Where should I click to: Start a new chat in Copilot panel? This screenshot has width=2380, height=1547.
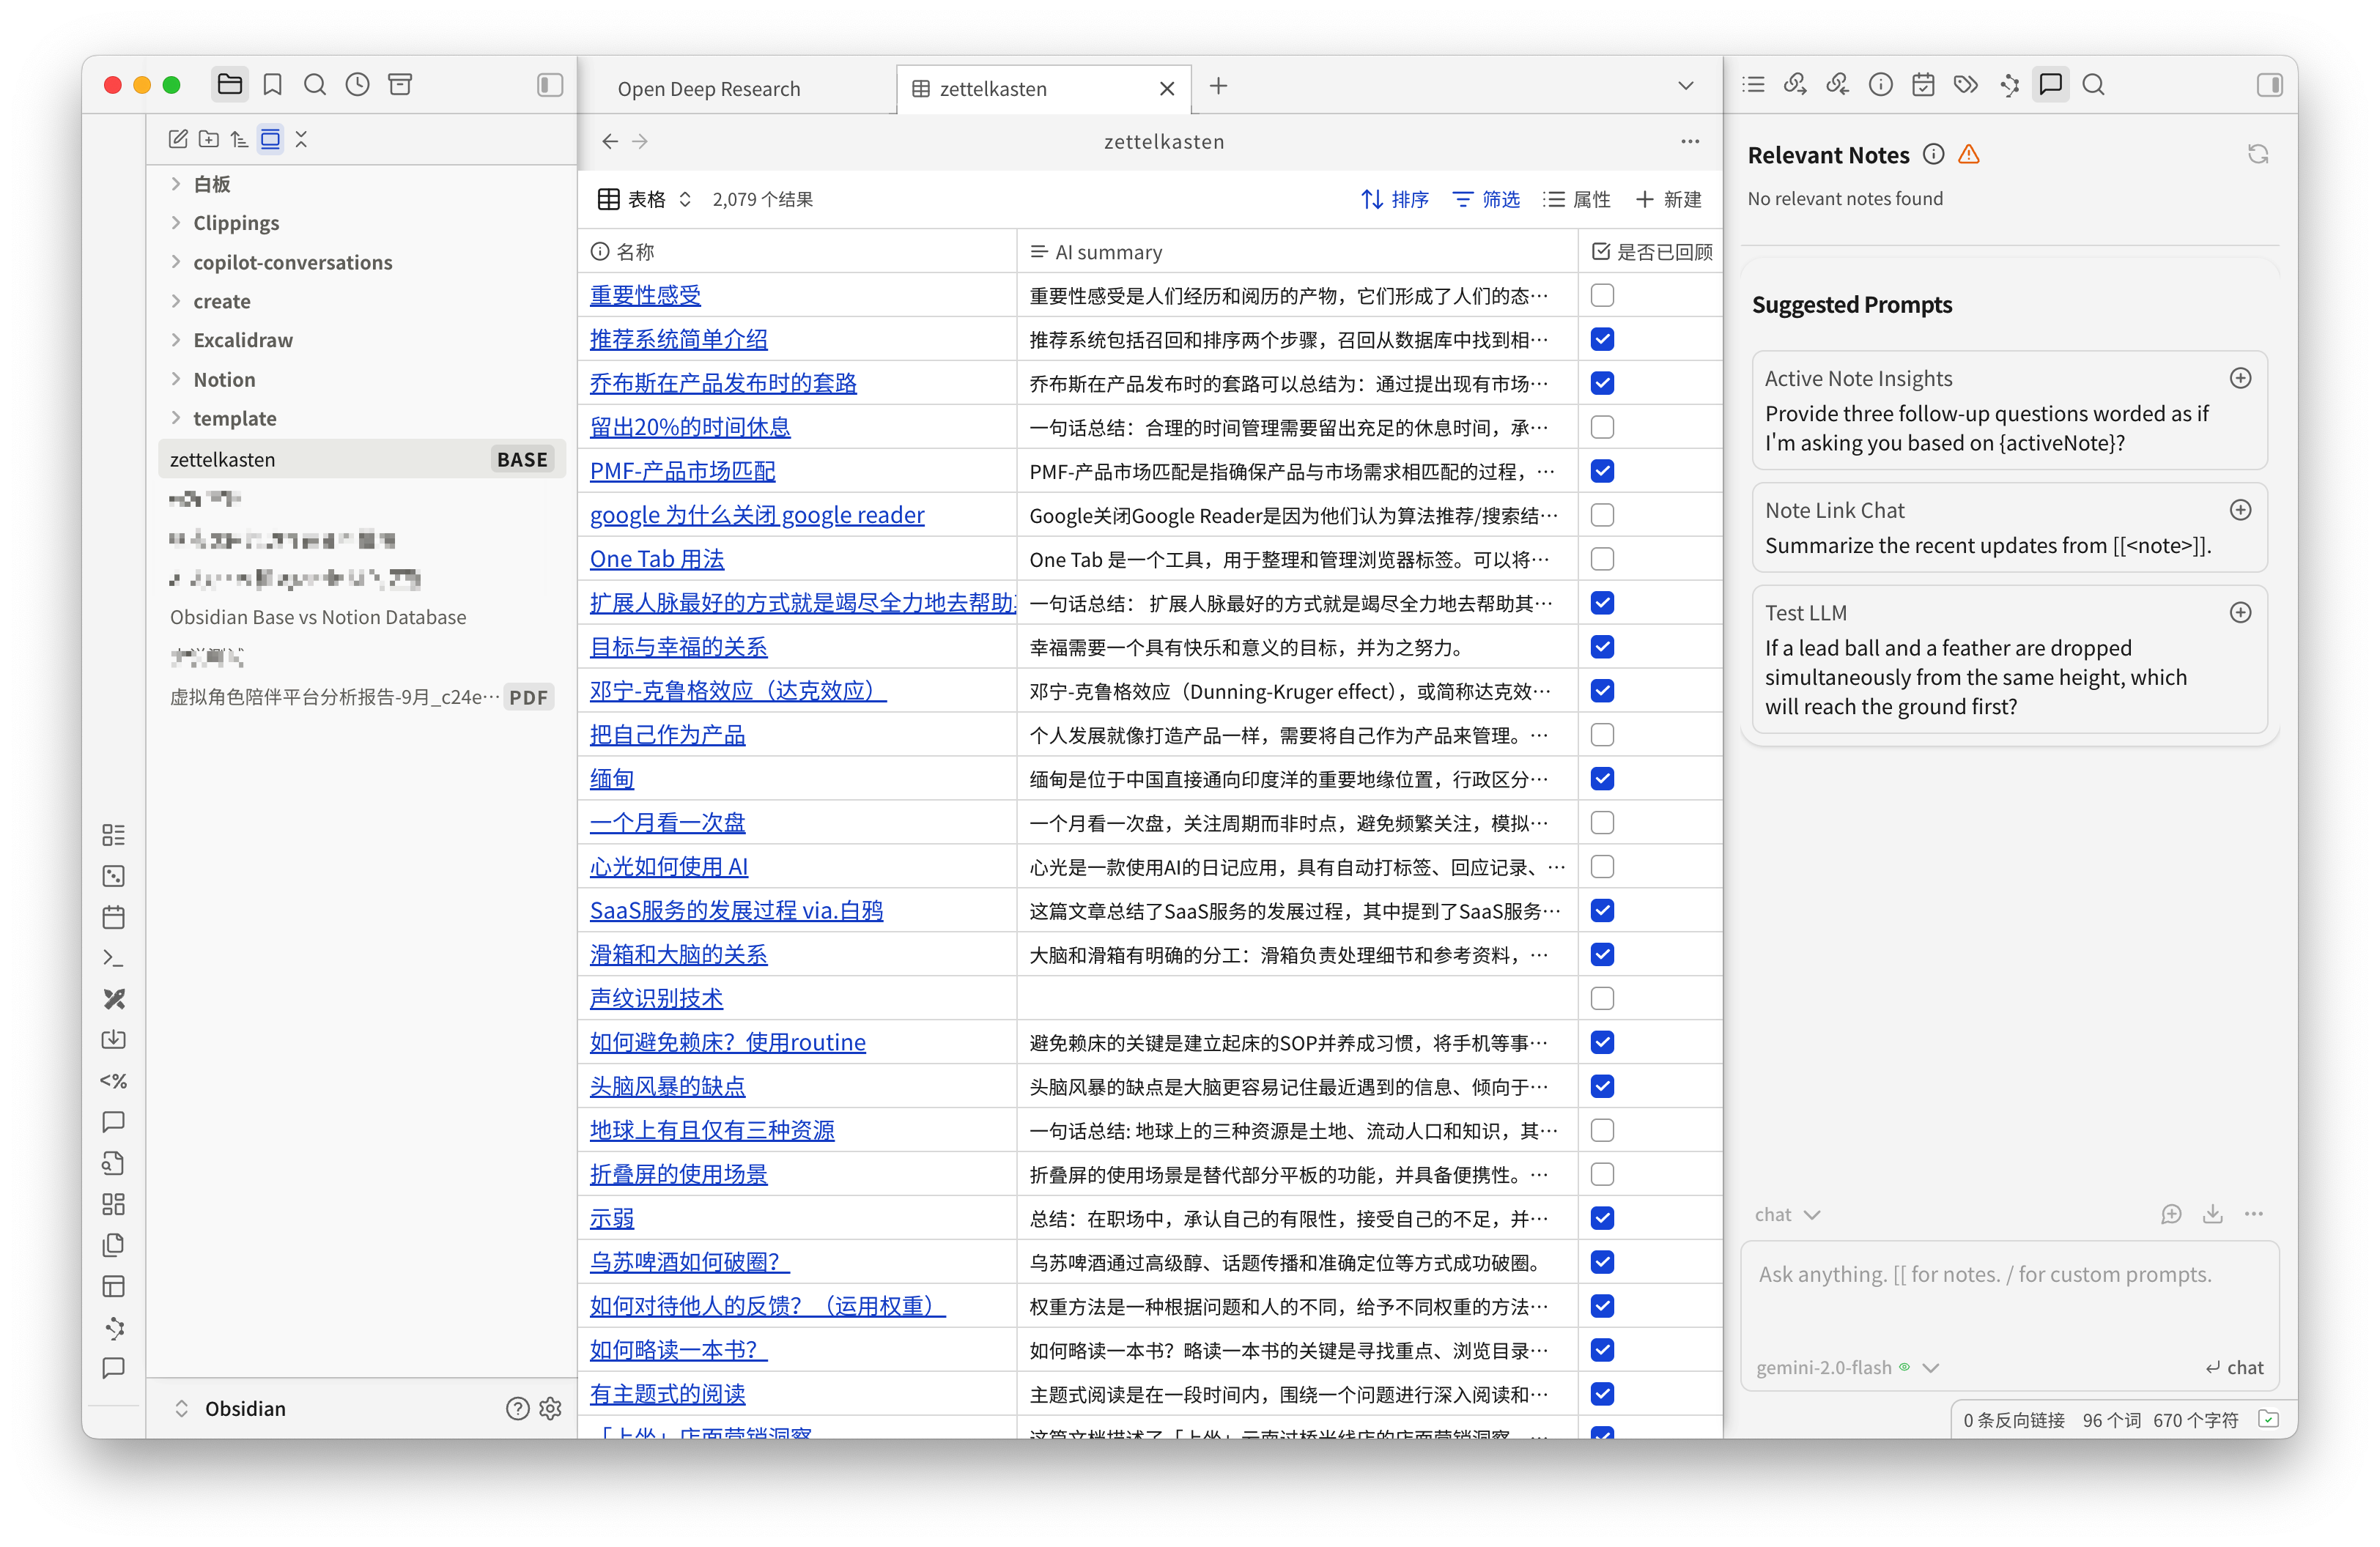click(2170, 1214)
